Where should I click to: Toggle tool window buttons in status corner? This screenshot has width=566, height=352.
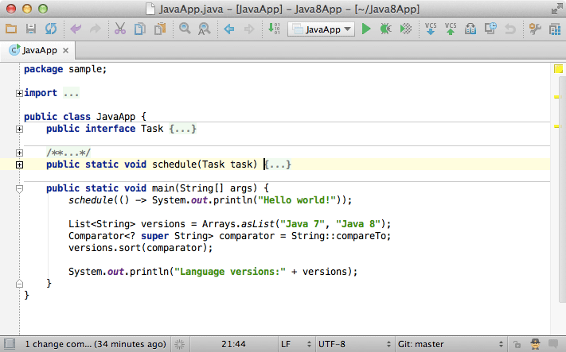click(x=10, y=344)
